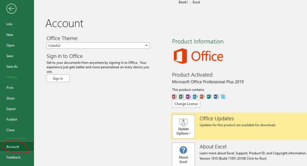Screen dimensions: 307x166
Task: Open the Publish page
Action: (12, 119)
